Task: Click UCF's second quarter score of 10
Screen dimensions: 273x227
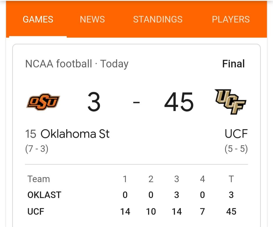Action: [151, 212]
